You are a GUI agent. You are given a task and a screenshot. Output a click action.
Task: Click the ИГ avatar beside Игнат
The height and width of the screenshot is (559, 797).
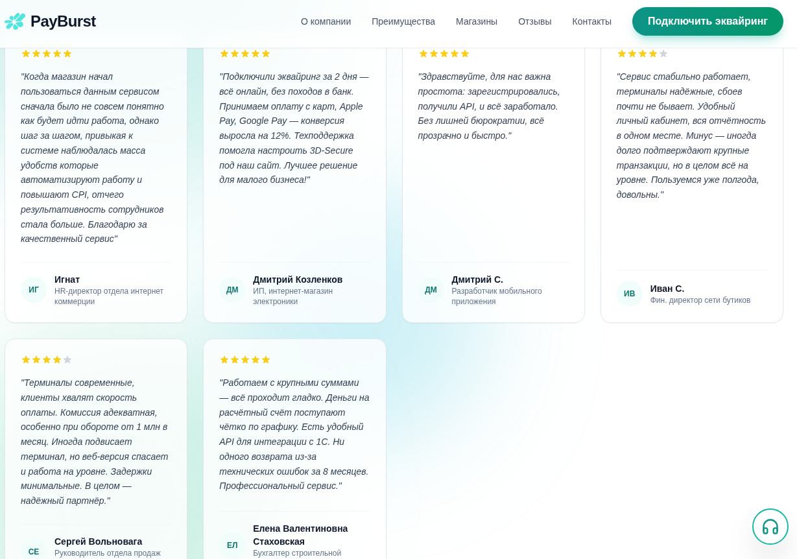(x=34, y=290)
